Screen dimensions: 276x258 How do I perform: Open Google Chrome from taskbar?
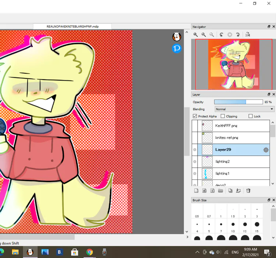[89, 252]
